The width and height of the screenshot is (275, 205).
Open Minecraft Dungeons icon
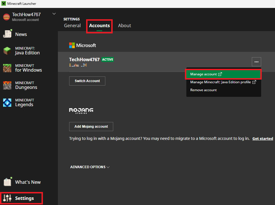coord(7,85)
